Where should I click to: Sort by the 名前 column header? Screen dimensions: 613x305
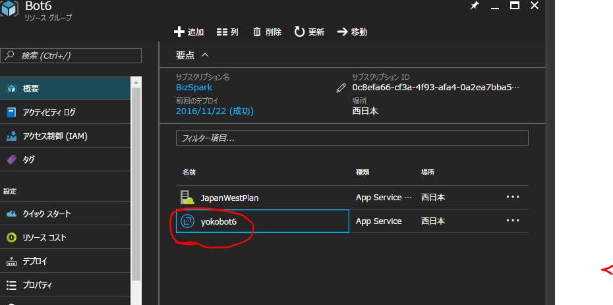coord(189,172)
